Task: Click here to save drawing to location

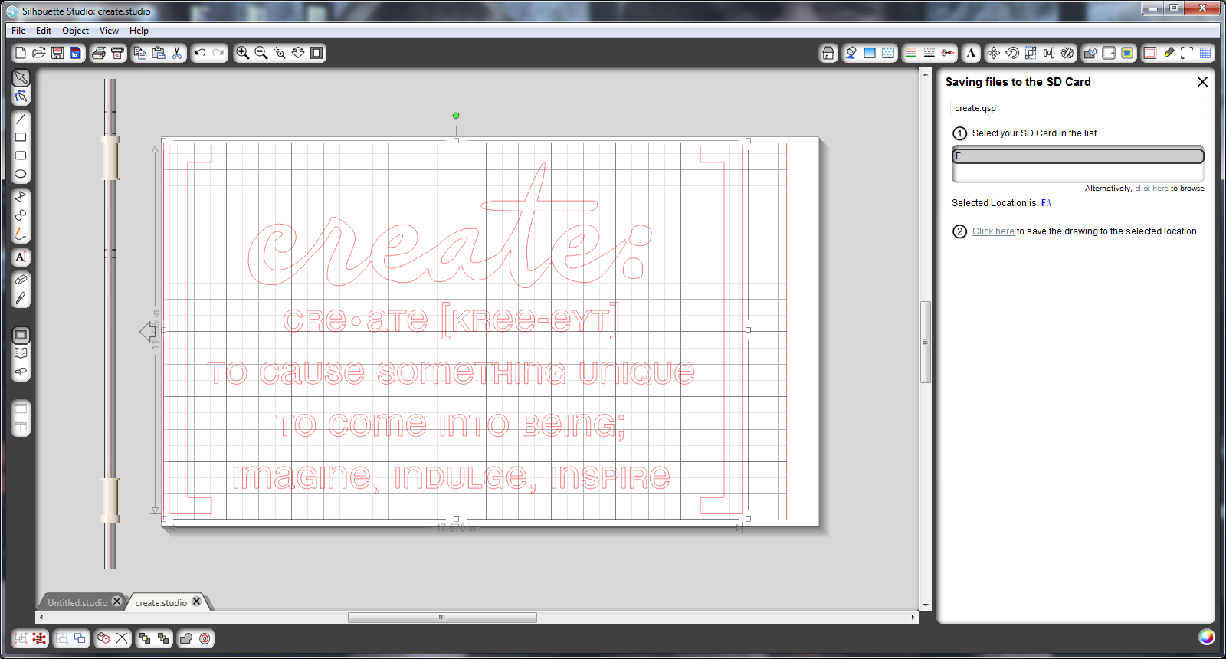Action: pos(993,231)
